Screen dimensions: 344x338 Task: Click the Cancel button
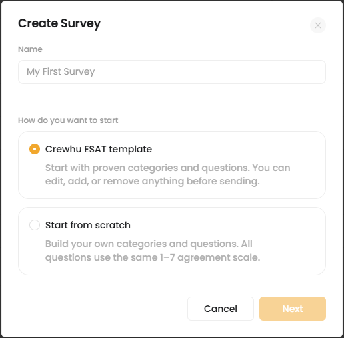click(221, 309)
